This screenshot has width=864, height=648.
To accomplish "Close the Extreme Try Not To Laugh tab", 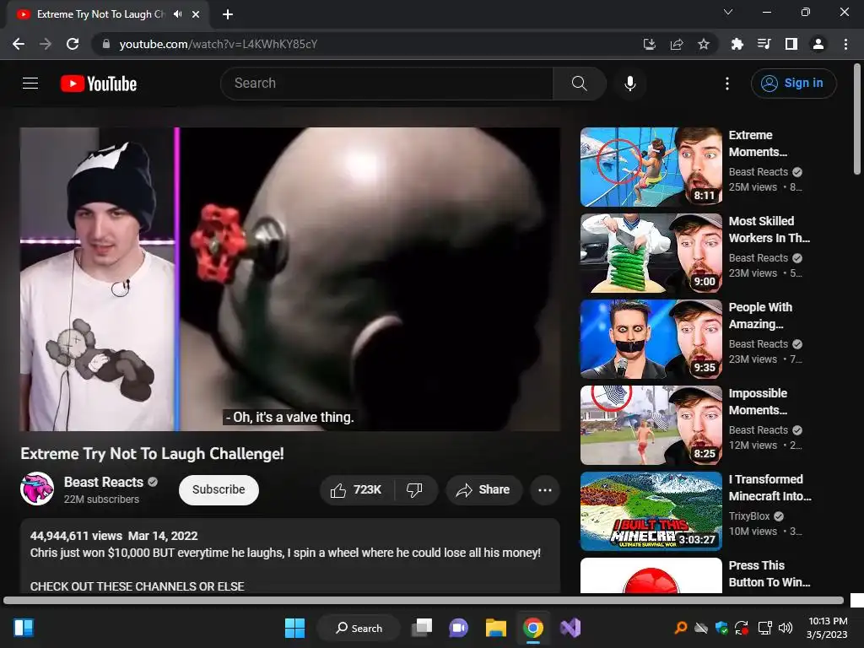I will 196,14.
